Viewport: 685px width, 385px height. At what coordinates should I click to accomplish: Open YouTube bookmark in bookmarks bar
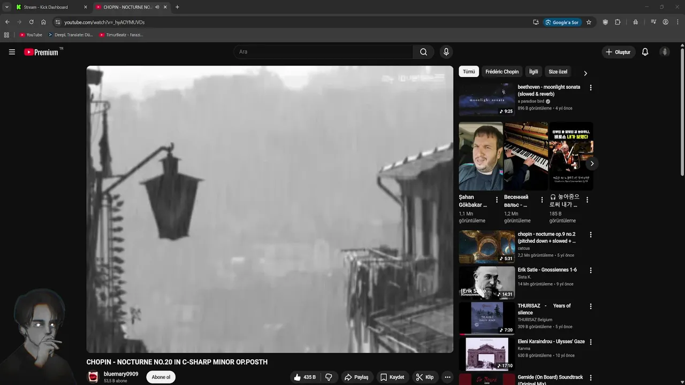click(x=31, y=35)
